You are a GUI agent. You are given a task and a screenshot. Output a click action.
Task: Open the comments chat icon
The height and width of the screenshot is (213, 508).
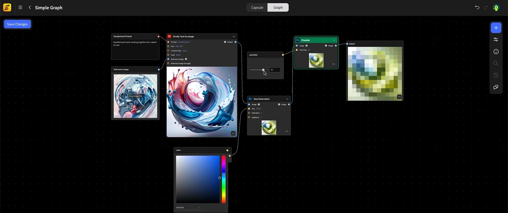[496, 87]
